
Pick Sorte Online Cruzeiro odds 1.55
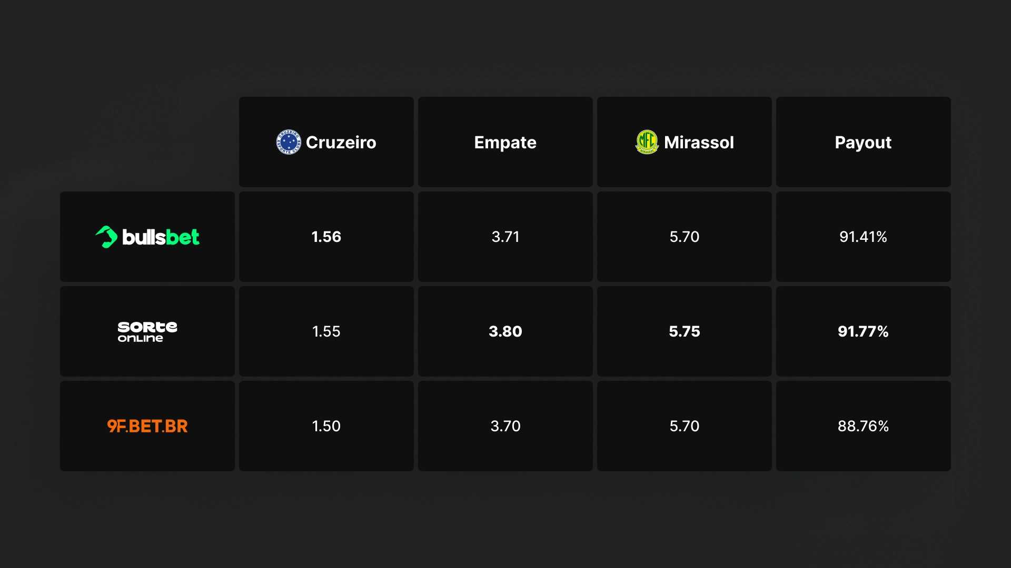(326, 331)
